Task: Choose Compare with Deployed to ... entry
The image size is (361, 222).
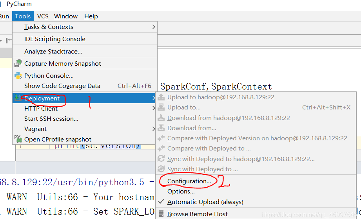Action: 256,149
